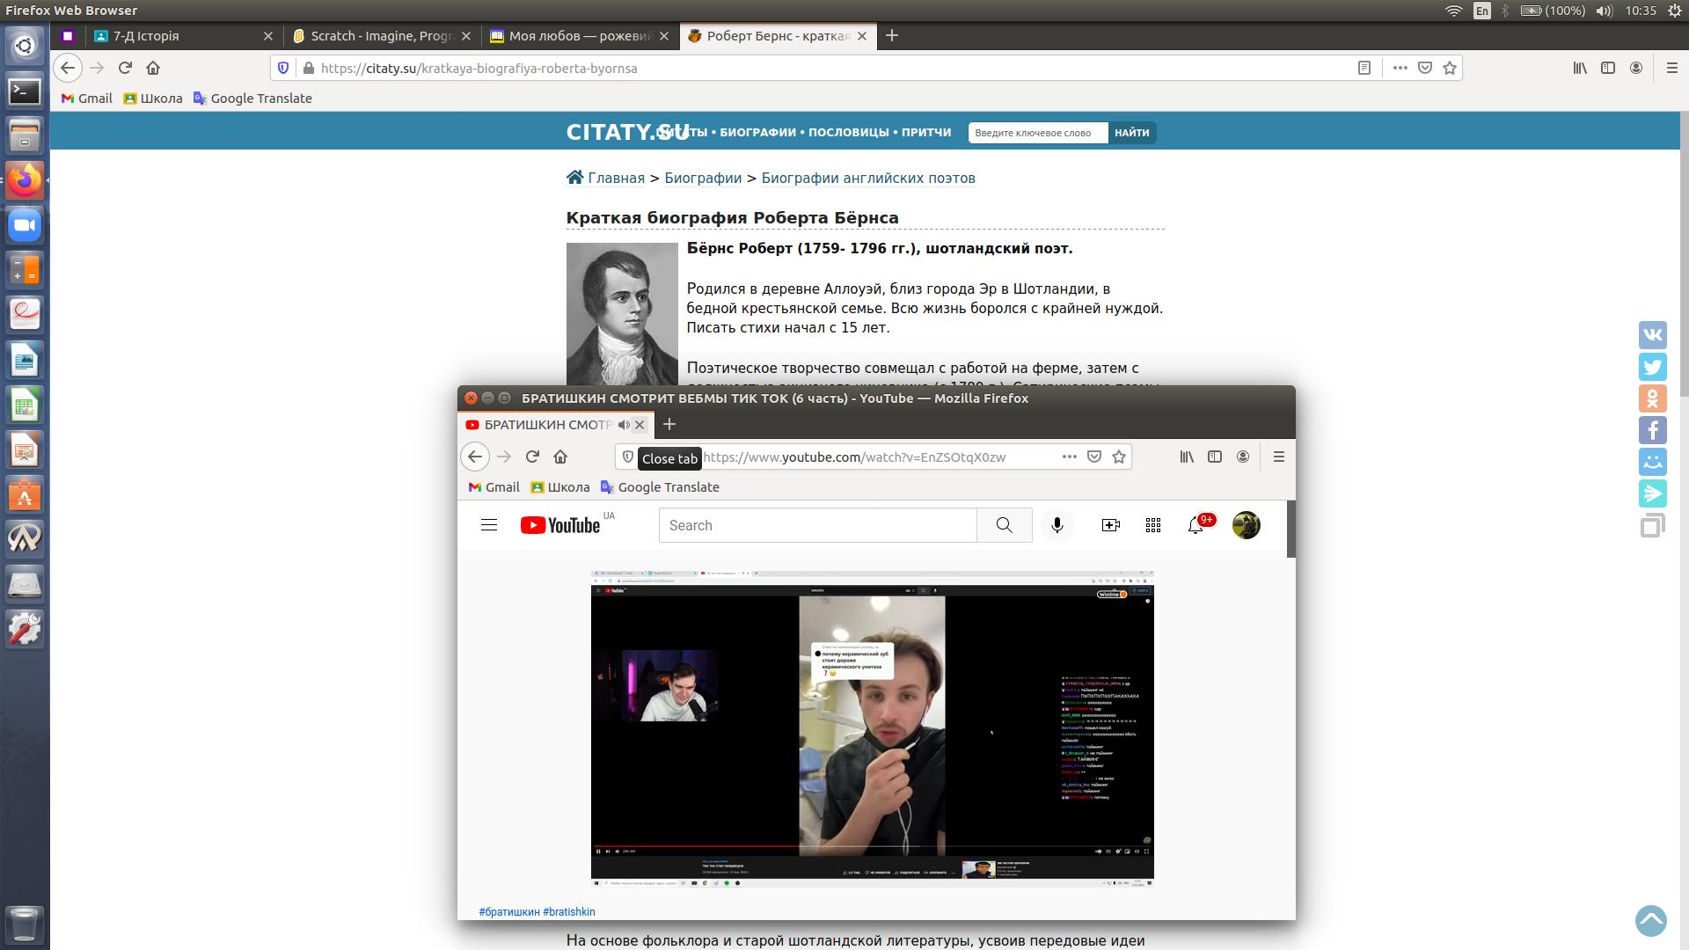Screen dimensions: 1689x950
Task: Click the YouTube create video icon
Action: pyautogui.click(x=1110, y=525)
